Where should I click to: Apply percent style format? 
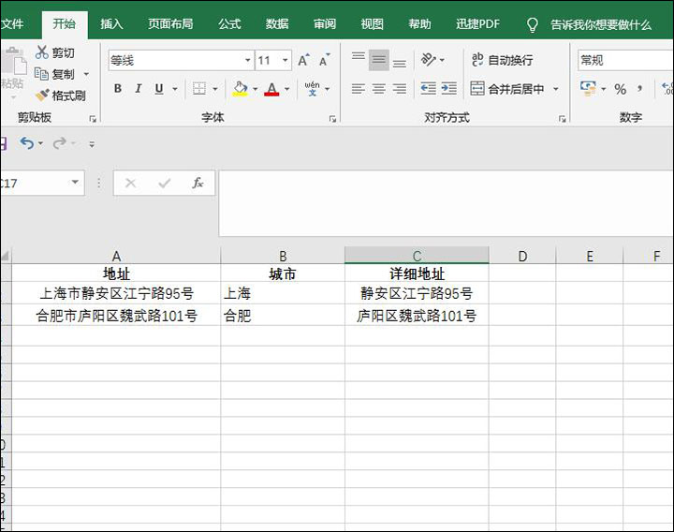point(620,89)
